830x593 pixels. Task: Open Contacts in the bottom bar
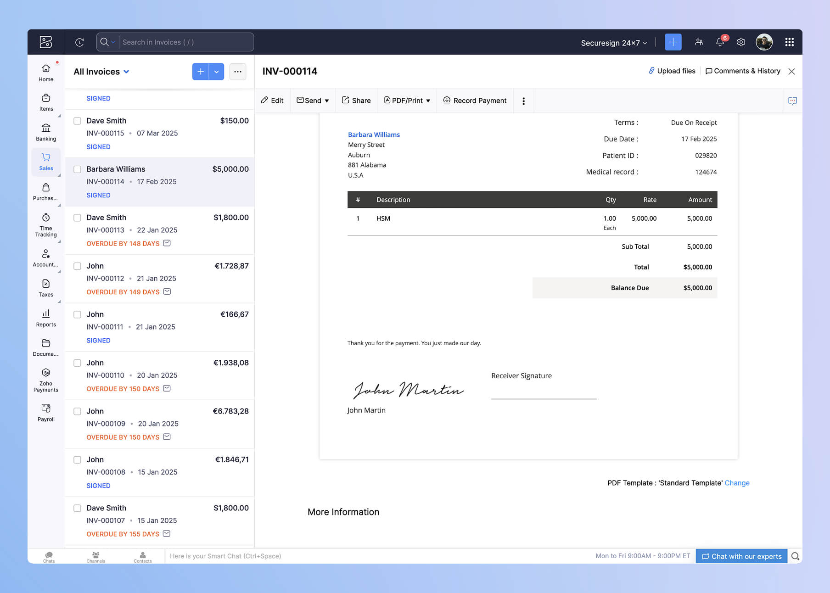tap(143, 557)
